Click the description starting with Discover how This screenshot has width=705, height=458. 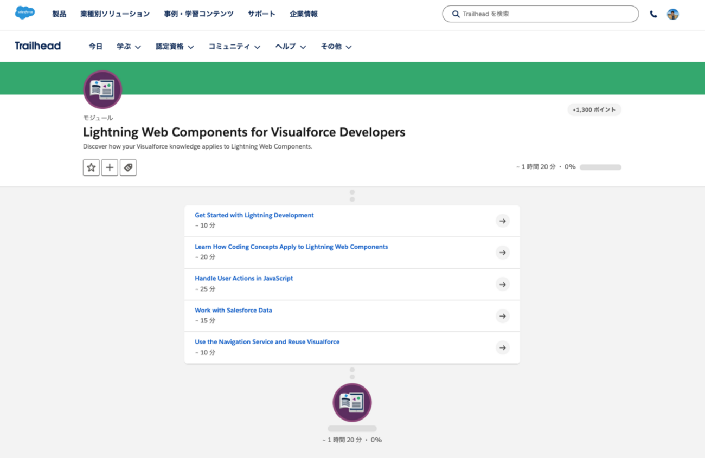pyautogui.click(x=197, y=146)
